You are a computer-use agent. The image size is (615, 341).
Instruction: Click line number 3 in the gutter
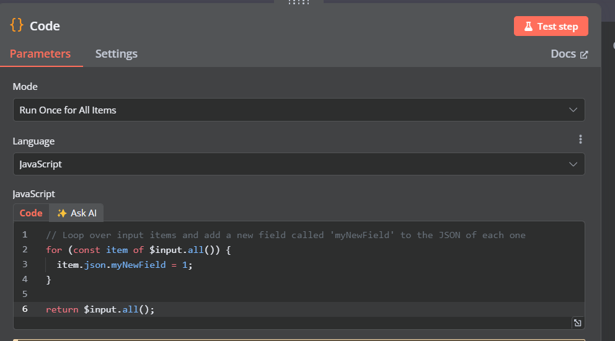(x=24, y=265)
